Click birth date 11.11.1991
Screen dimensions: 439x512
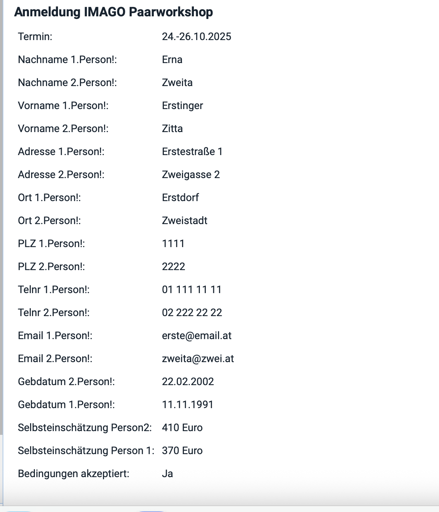188,404
